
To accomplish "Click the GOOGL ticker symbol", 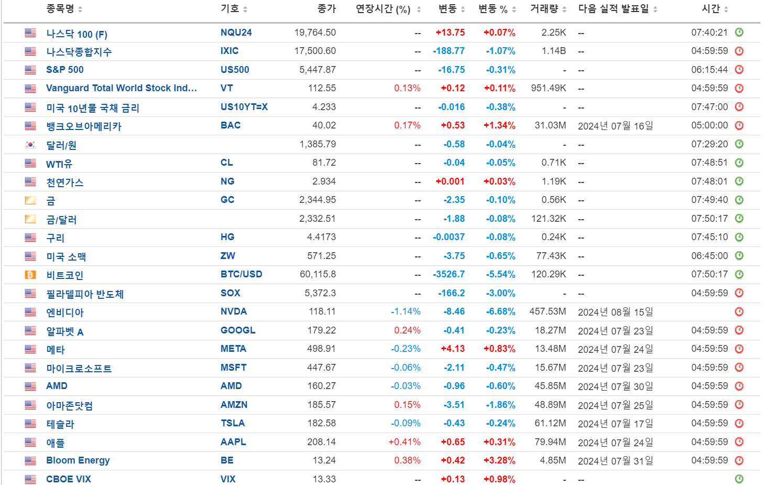I will click(238, 330).
